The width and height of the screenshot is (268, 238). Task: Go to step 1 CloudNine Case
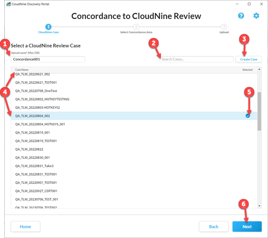[x=48, y=29]
